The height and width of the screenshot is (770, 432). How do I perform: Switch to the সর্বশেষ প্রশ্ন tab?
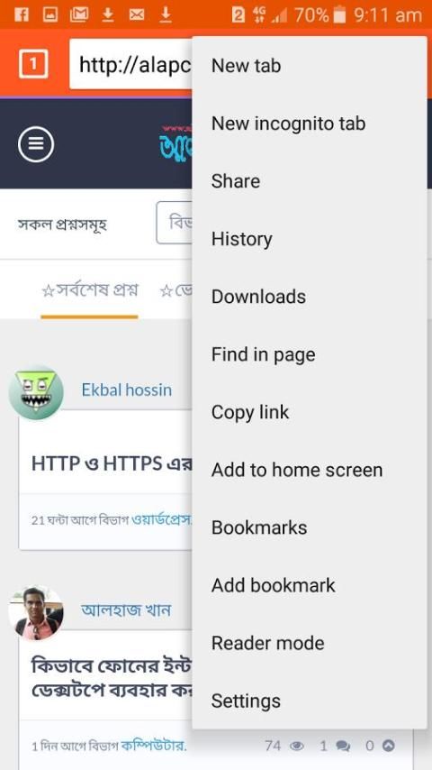coord(90,290)
